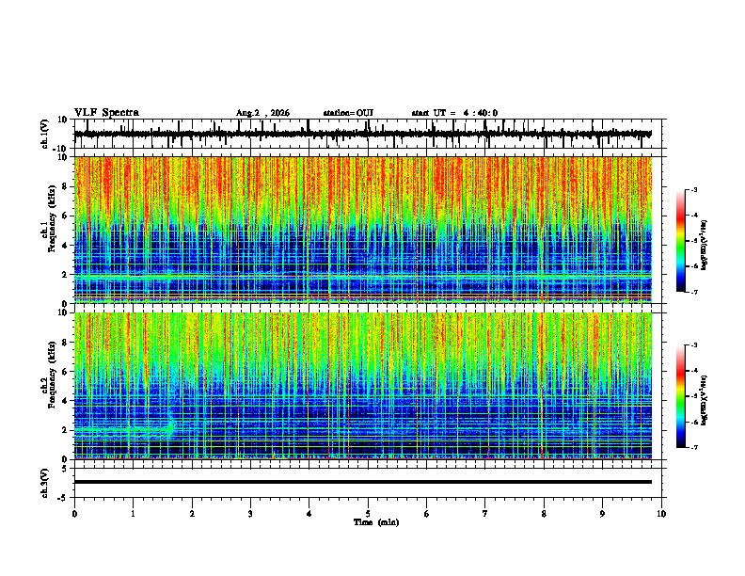Click the "5" tick label on time axis

click(x=368, y=514)
